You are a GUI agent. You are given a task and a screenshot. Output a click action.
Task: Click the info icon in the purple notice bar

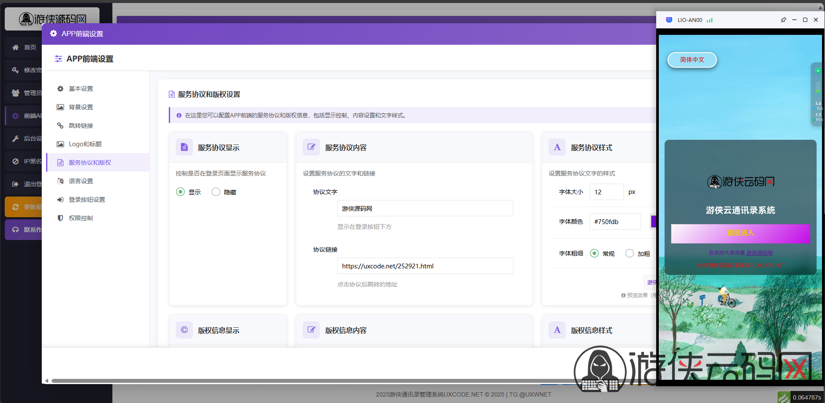(x=179, y=115)
